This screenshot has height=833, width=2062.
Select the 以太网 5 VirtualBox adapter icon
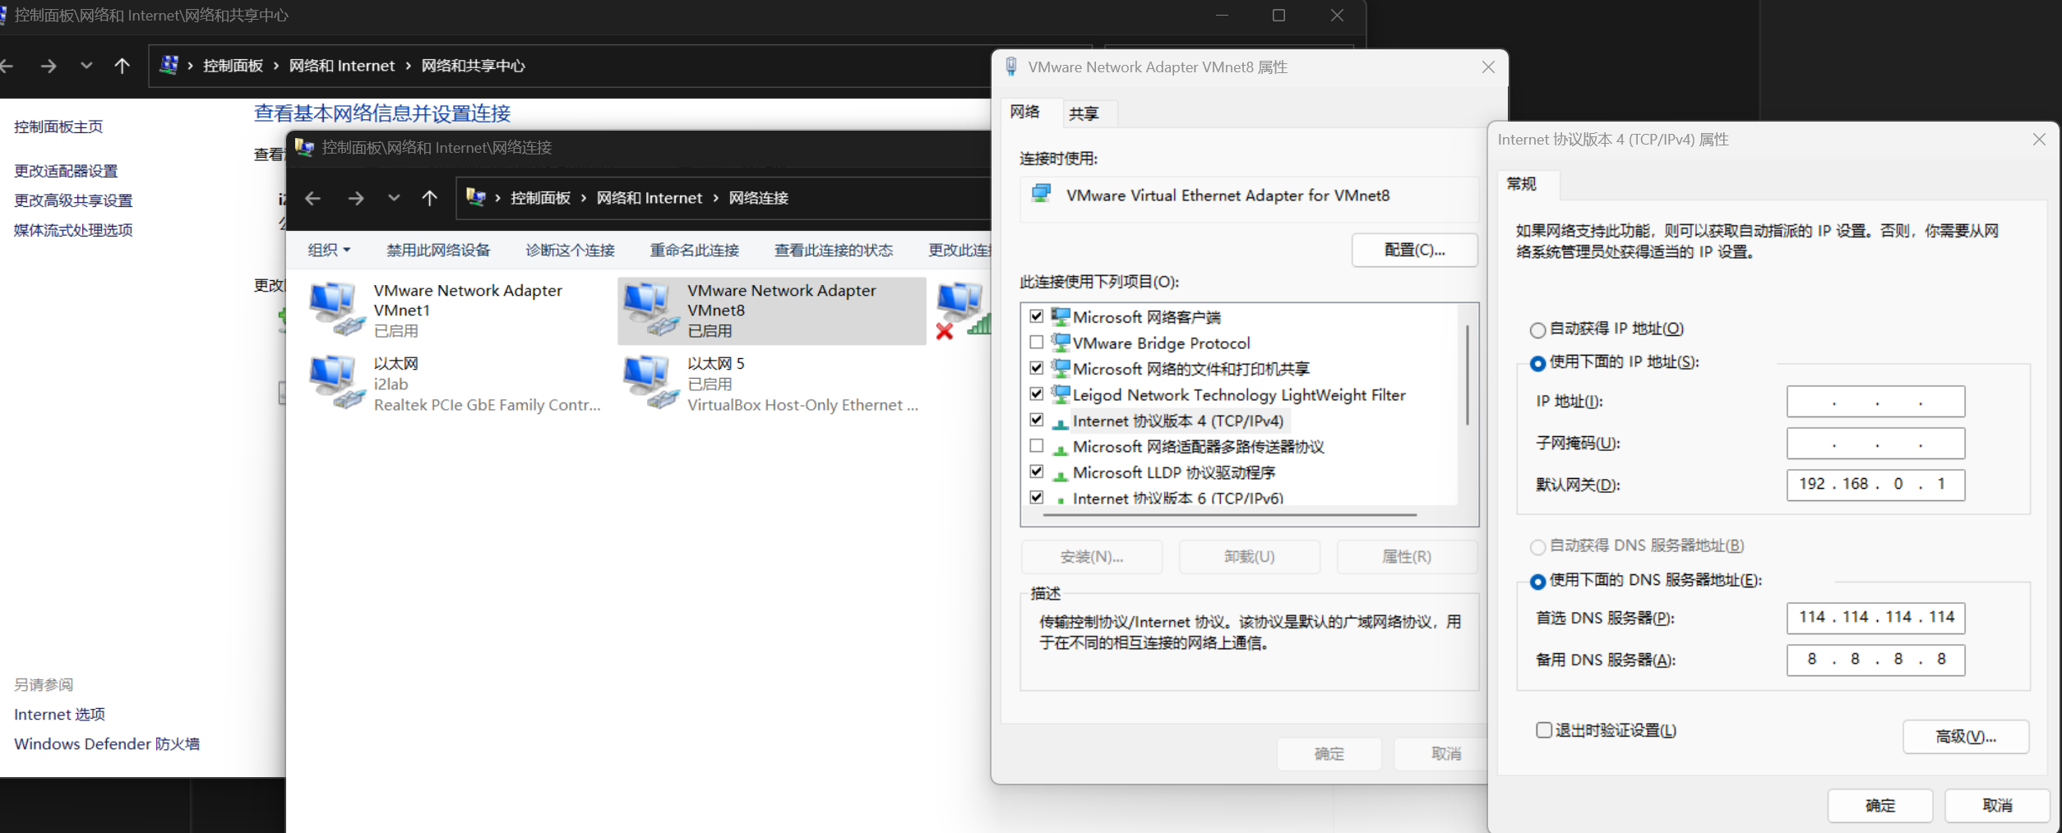(x=650, y=383)
